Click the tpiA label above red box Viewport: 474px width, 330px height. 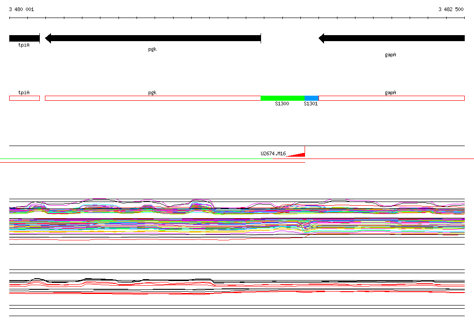pos(24,92)
